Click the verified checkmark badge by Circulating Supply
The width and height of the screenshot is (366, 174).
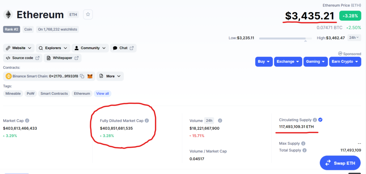(x=320, y=120)
